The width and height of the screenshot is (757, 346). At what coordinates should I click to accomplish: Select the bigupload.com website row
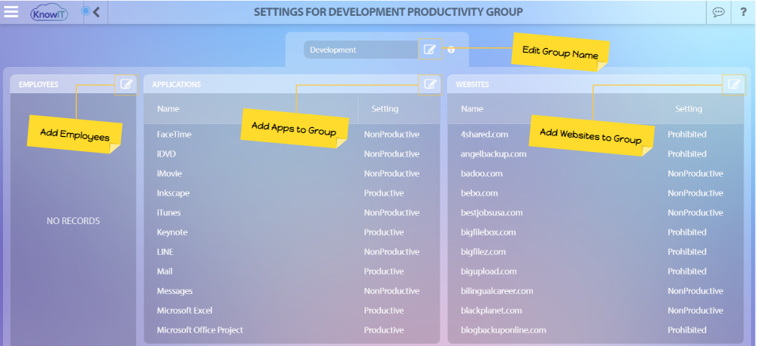(x=595, y=272)
